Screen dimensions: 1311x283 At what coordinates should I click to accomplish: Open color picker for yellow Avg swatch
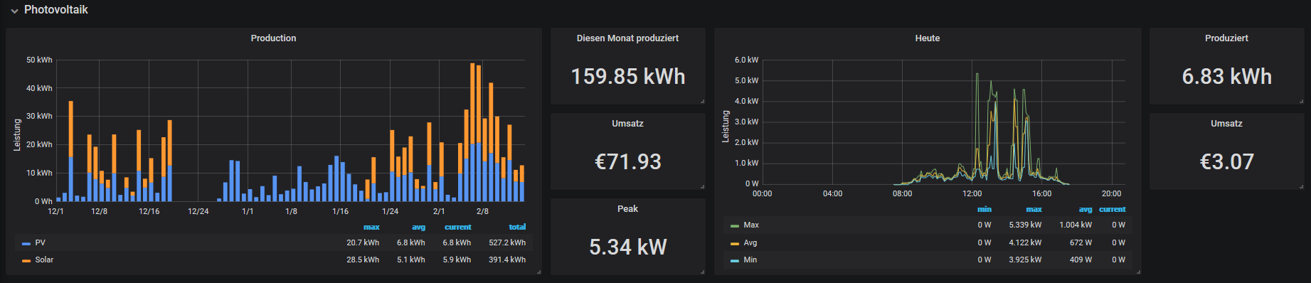(x=735, y=243)
